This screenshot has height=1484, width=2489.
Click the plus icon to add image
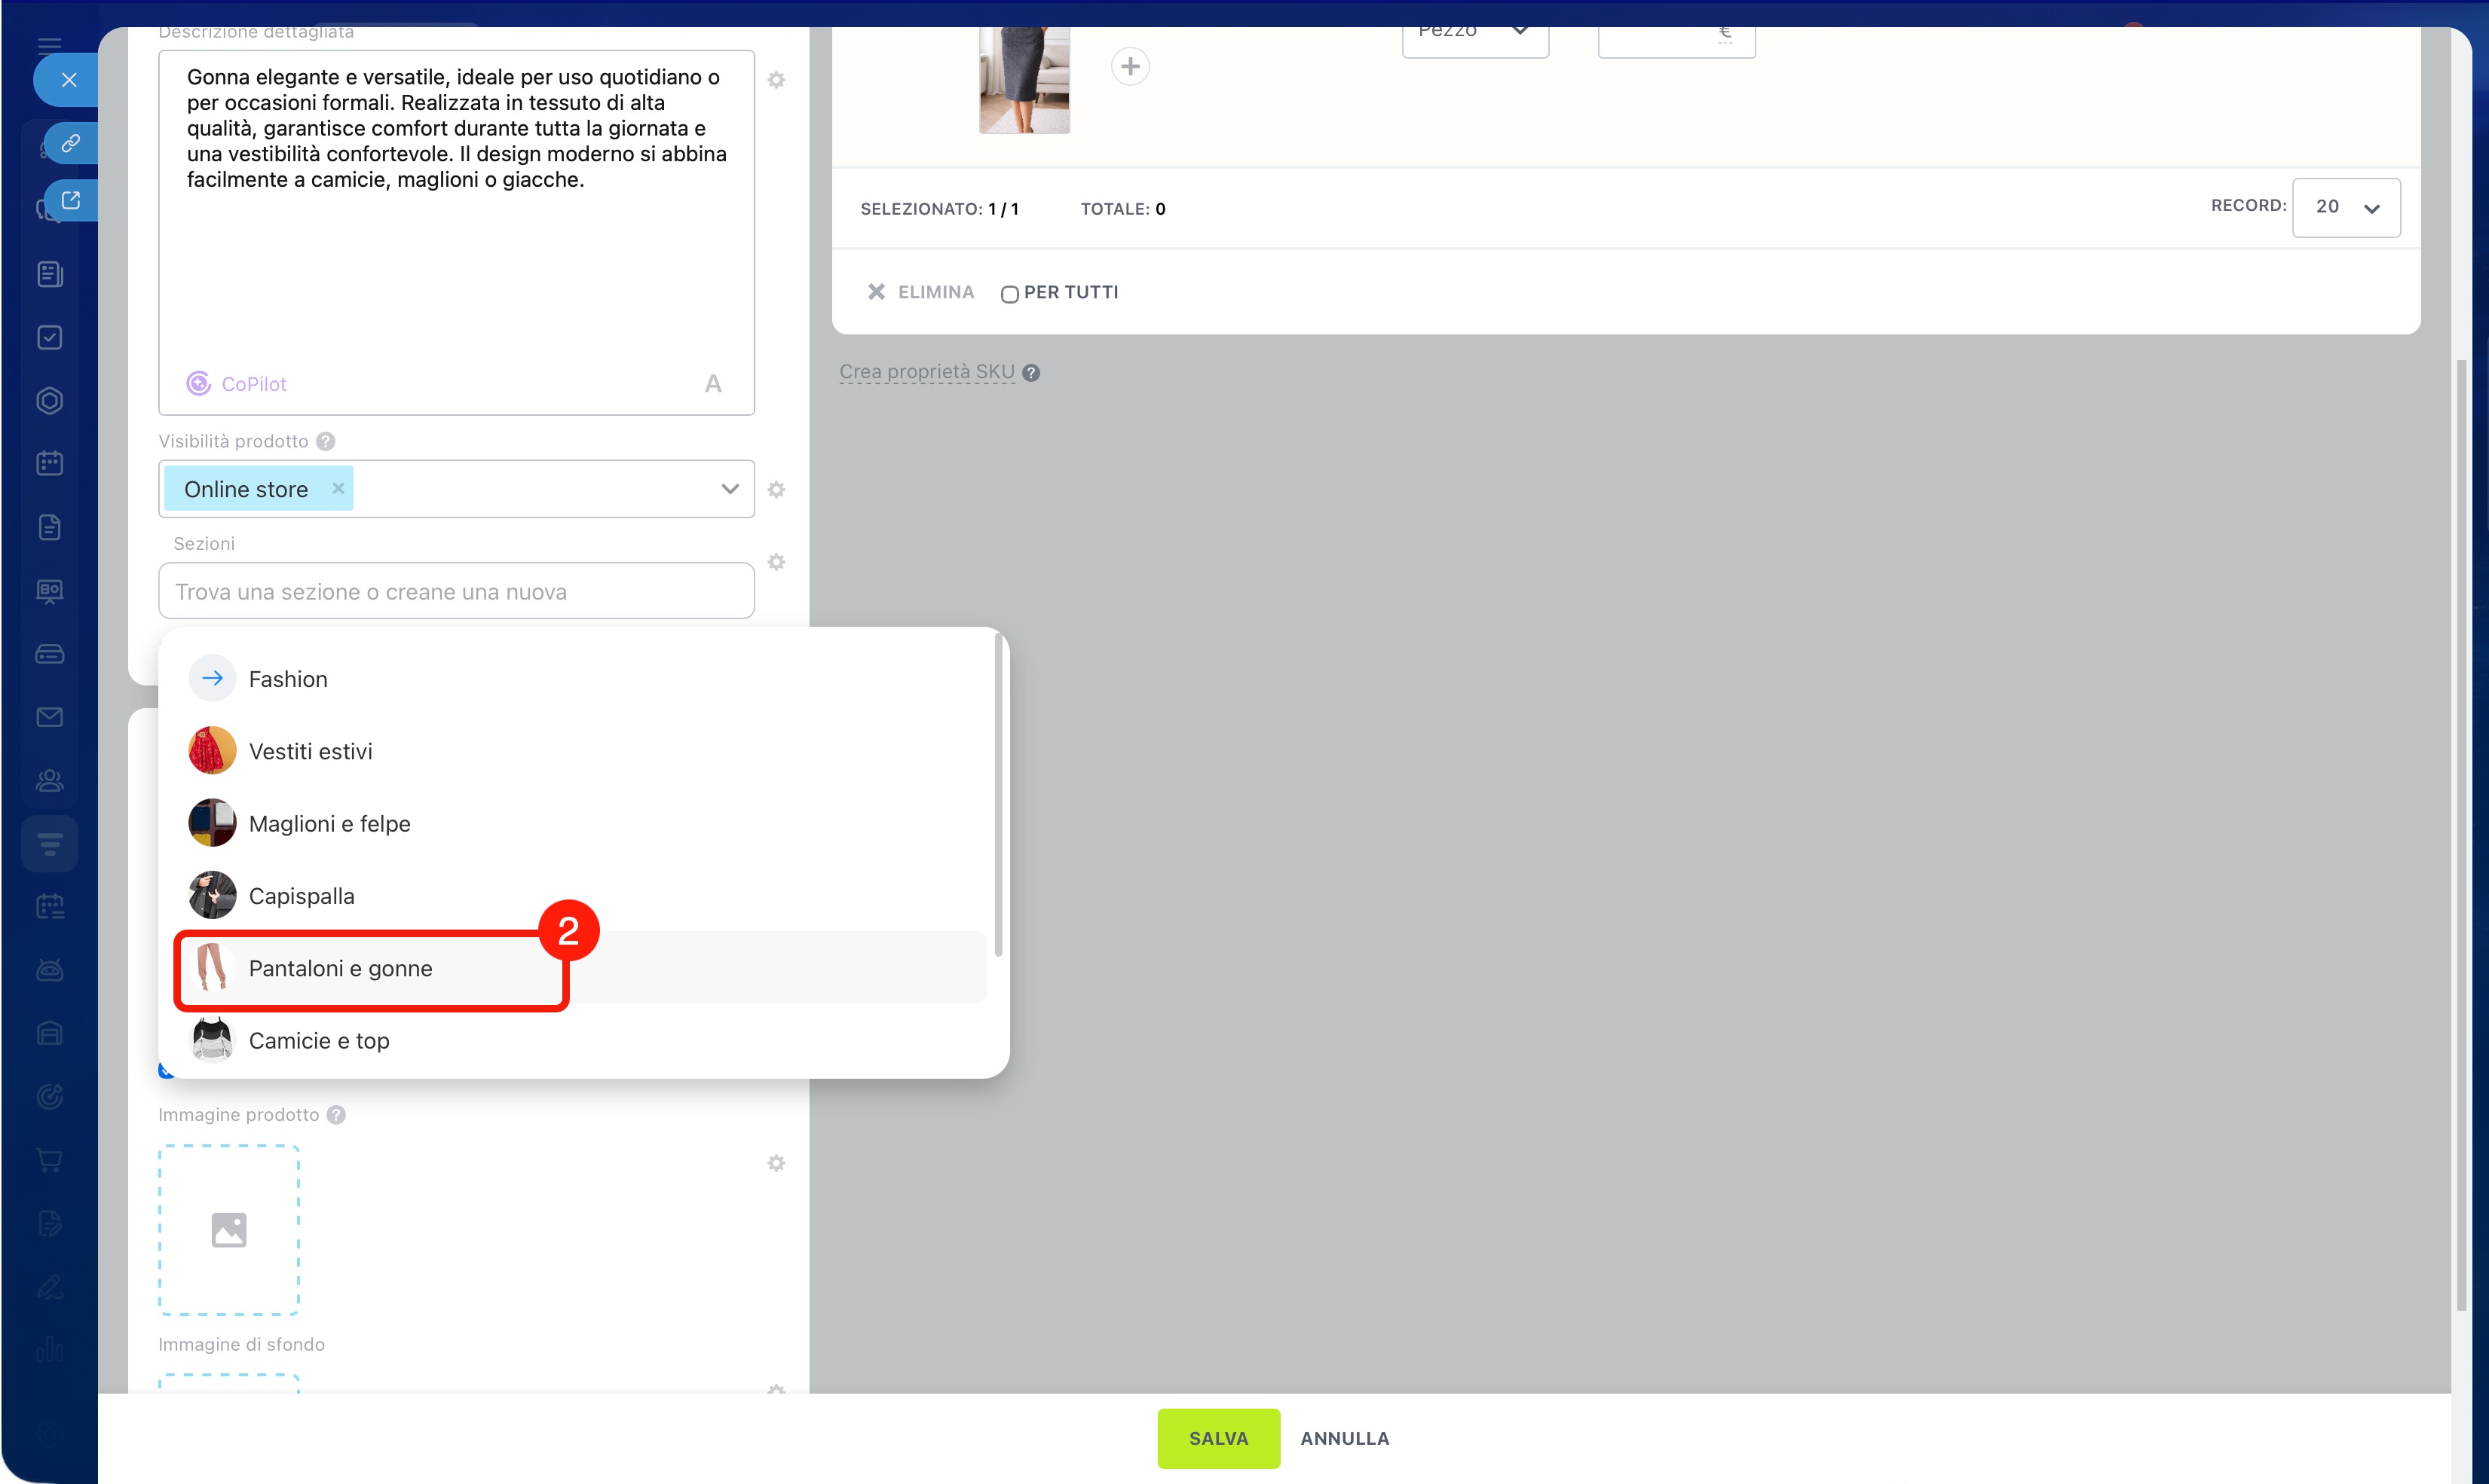(1129, 67)
